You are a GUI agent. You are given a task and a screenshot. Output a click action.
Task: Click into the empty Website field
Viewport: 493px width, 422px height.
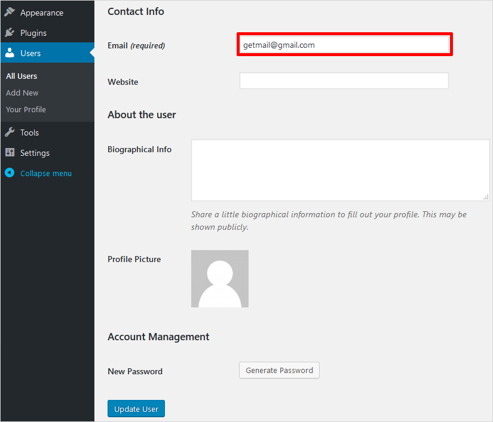(x=344, y=81)
